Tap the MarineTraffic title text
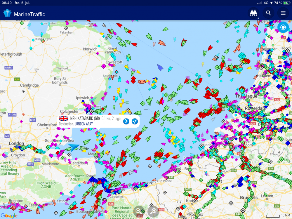 click(29, 14)
